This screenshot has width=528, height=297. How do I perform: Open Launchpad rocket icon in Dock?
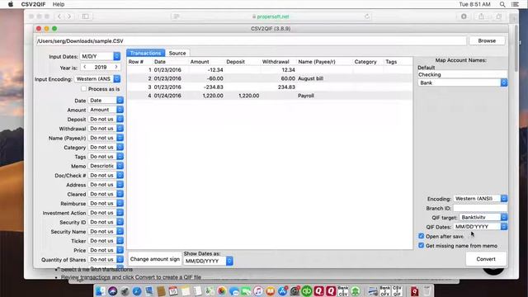pos(125,291)
